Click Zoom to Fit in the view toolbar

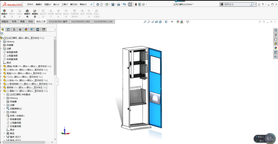click(145, 22)
